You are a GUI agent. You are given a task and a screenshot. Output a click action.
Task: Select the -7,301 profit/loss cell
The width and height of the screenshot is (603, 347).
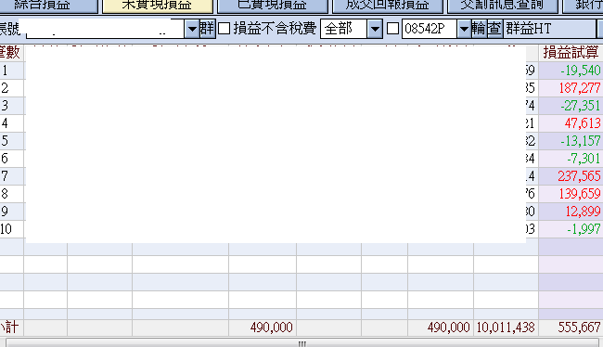tap(571, 159)
